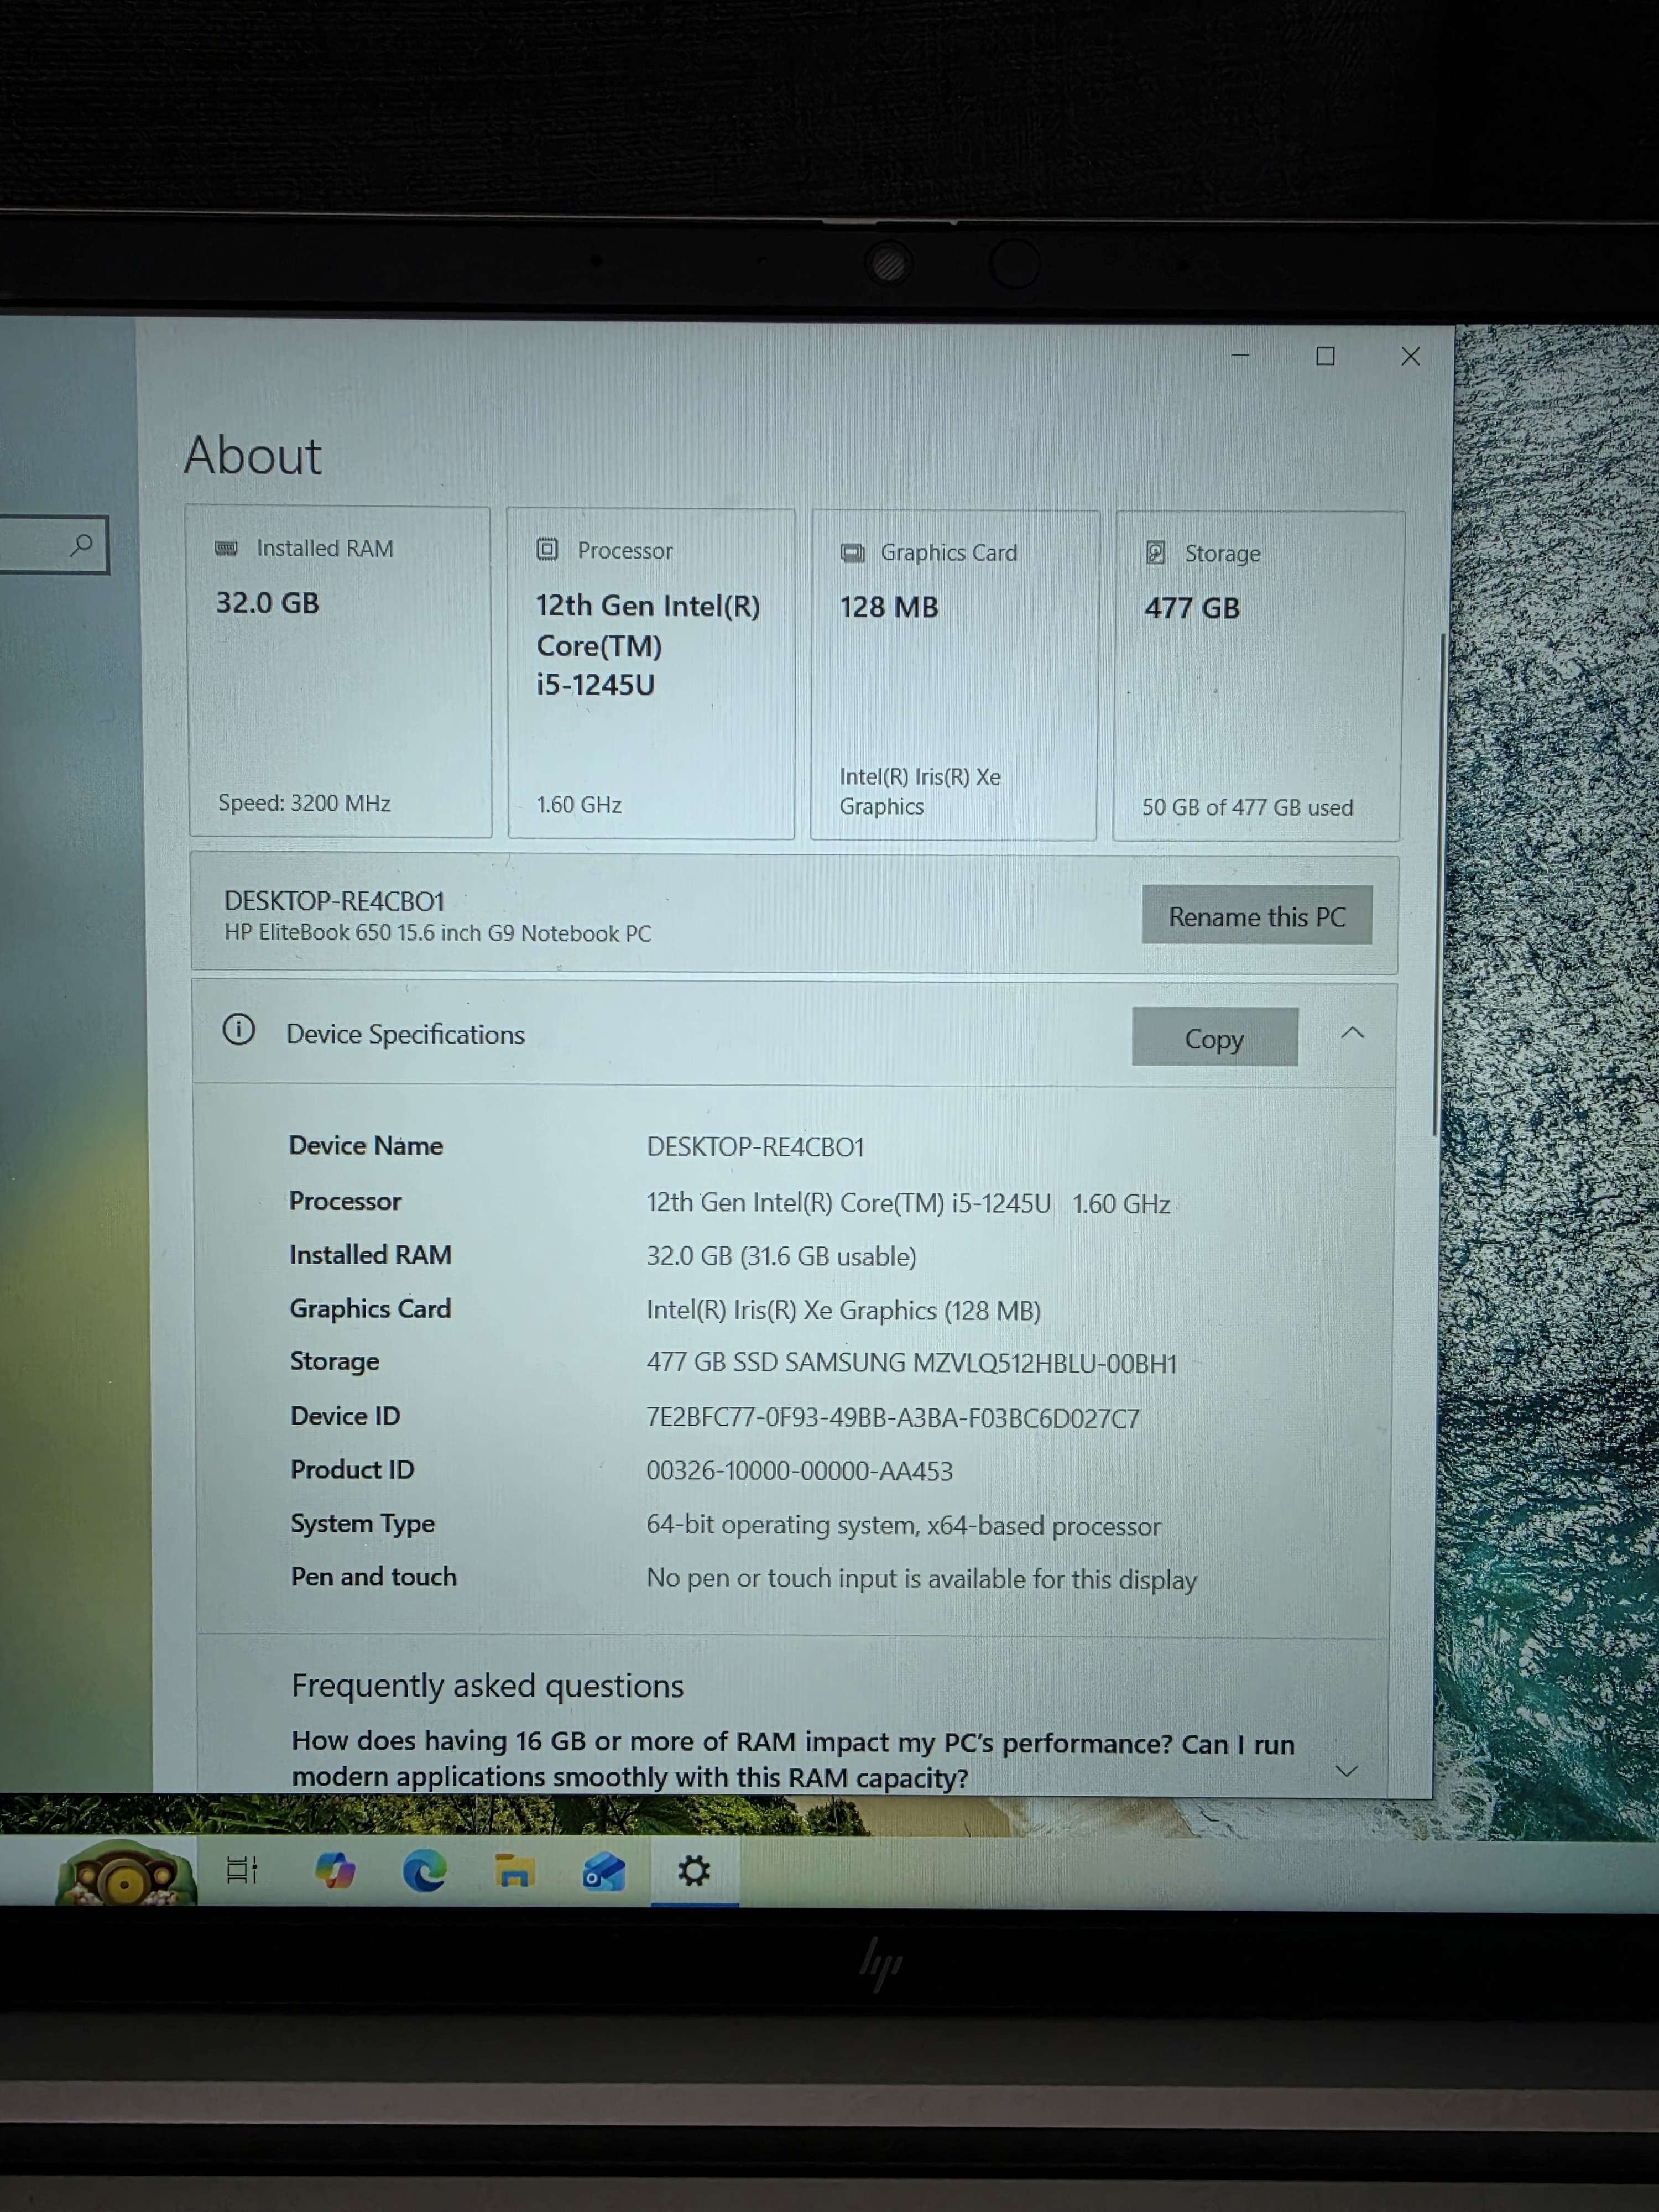Viewport: 1659px width, 2212px height.
Task: Minimize the Settings window
Action: (1241, 356)
